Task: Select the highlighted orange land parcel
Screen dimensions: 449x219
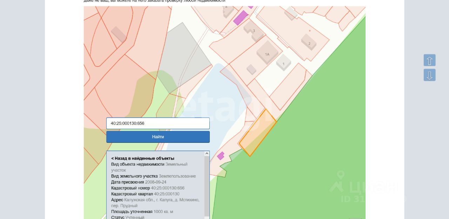Action: (x=258, y=133)
